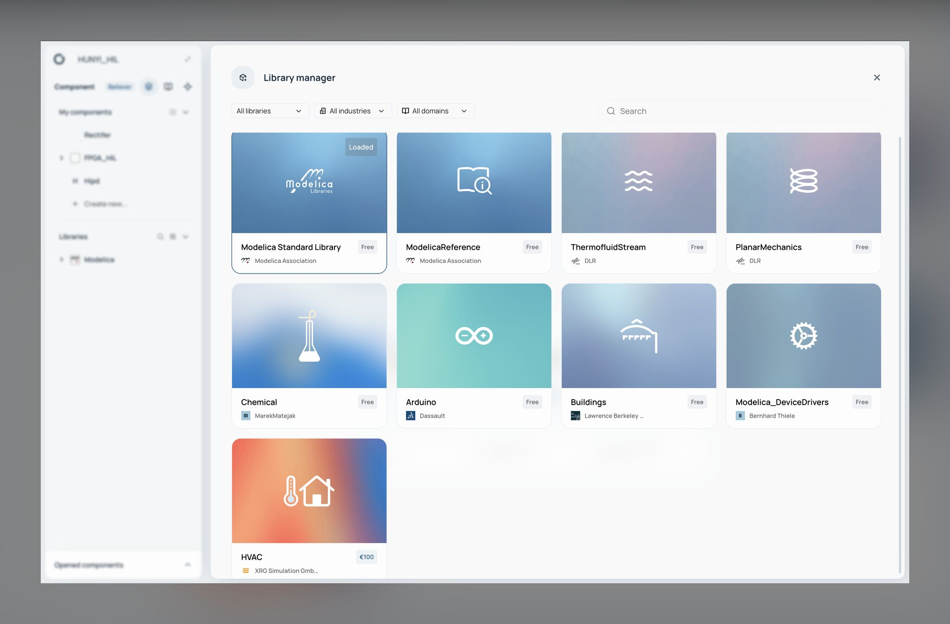Open the All industries dropdown

(x=353, y=111)
